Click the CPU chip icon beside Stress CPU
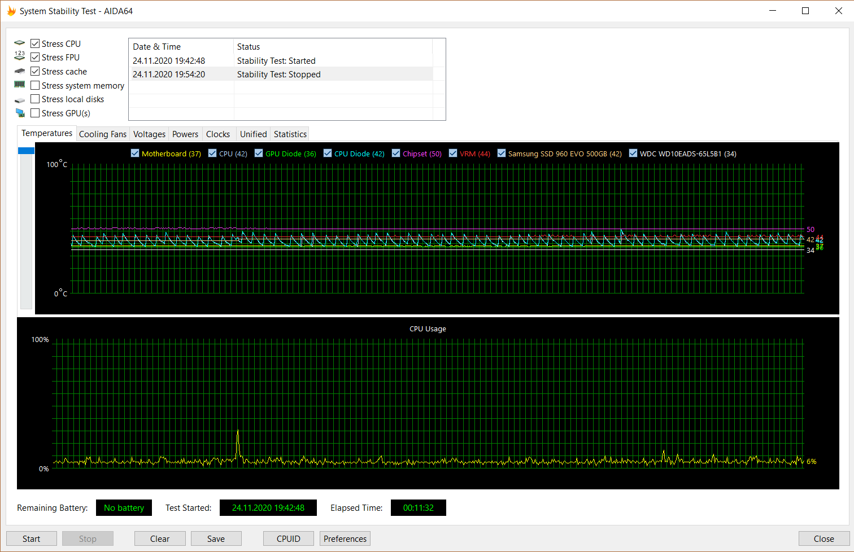854x552 pixels. coord(20,43)
